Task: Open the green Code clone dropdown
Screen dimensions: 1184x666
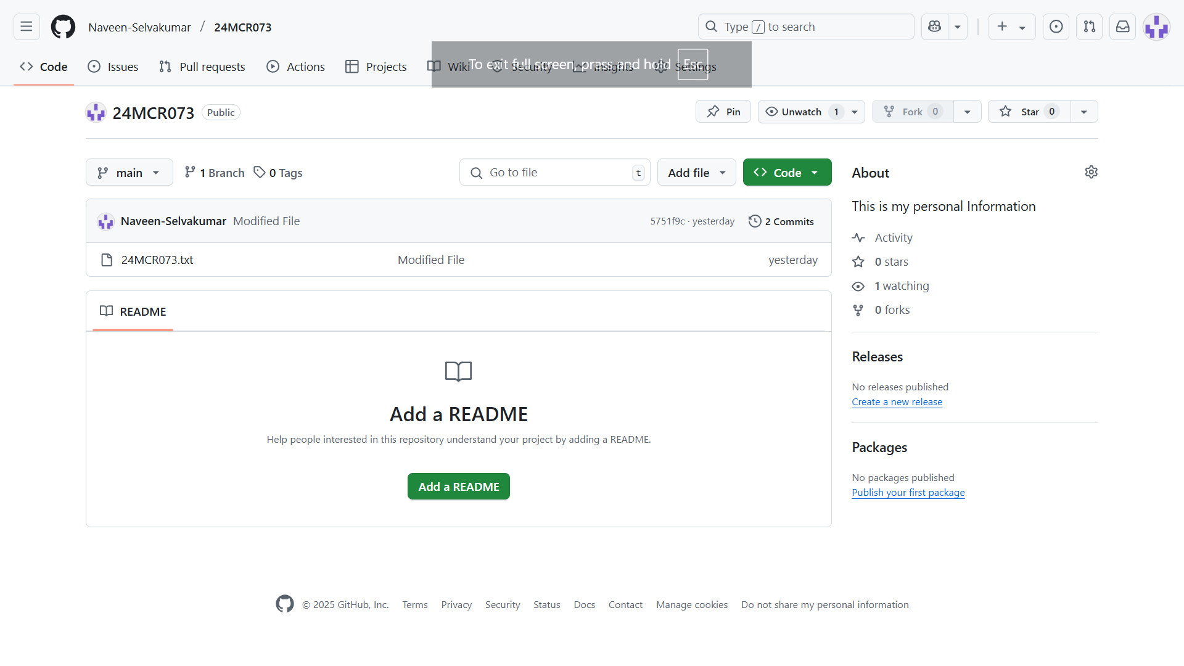Action: [x=787, y=173]
